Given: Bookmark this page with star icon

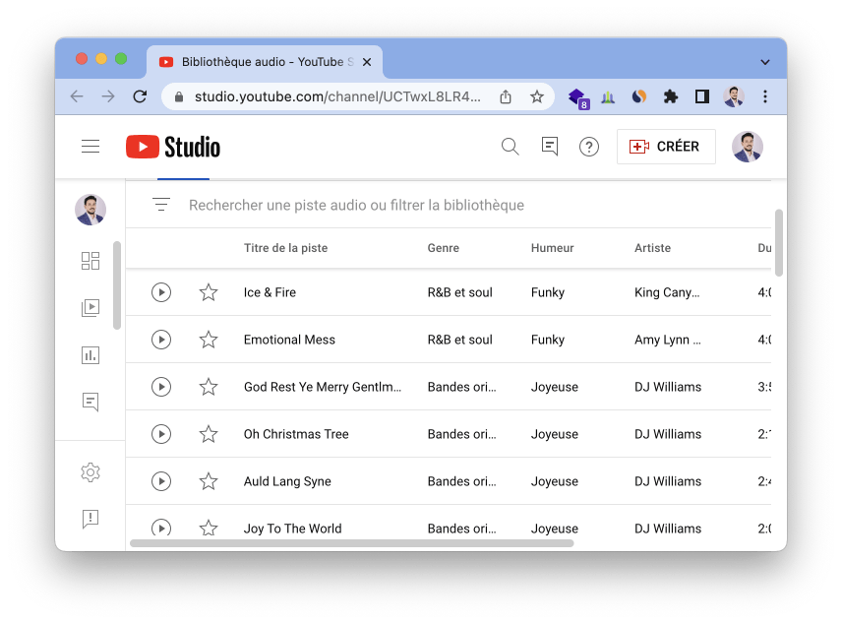Looking at the screenshot, I should coord(536,96).
